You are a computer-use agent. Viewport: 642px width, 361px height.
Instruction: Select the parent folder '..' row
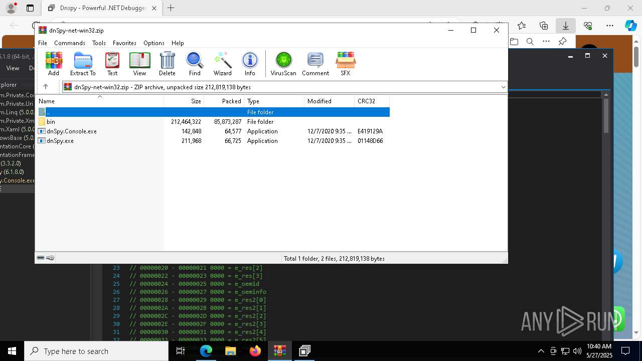[213, 112]
